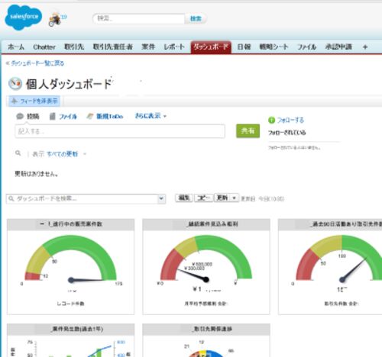This screenshot has width=382, height=357.
Task: Toggle the フィードを非表示 feed button
Action: point(34,101)
